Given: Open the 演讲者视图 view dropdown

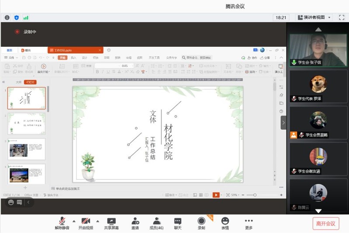Looking at the screenshot, I should point(314,17).
